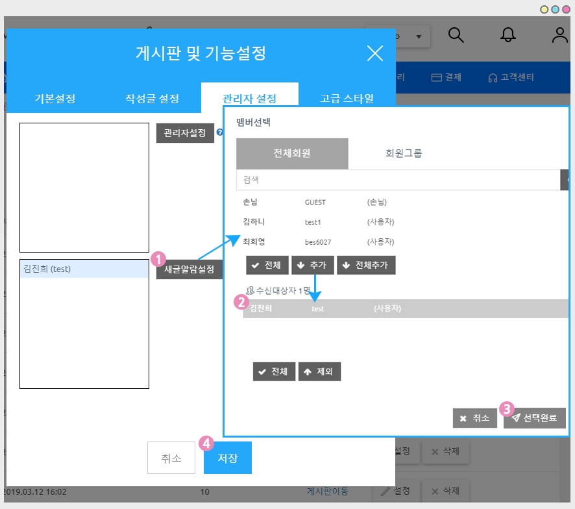Click the help icon beside 관리자설정
This screenshot has height=509, width=575.
[x=219, y=132]
